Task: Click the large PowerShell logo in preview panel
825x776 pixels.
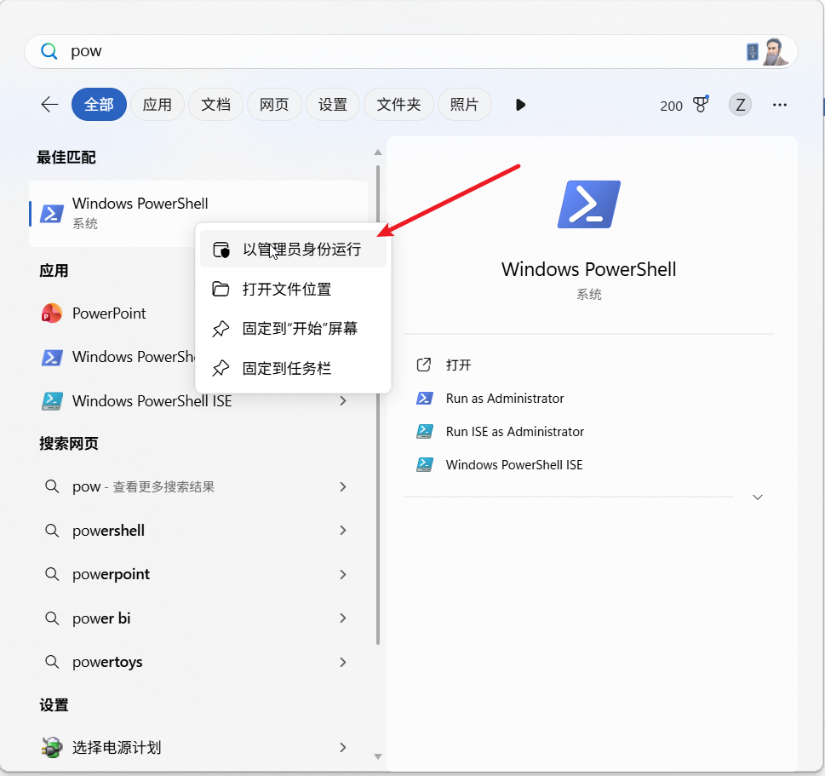Action: 588,204
